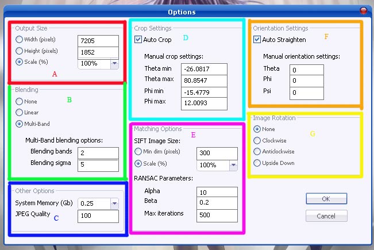374x250 pixels.
Task: Open the SIFT Scale (%) dropdown
Action: (233, 166)
